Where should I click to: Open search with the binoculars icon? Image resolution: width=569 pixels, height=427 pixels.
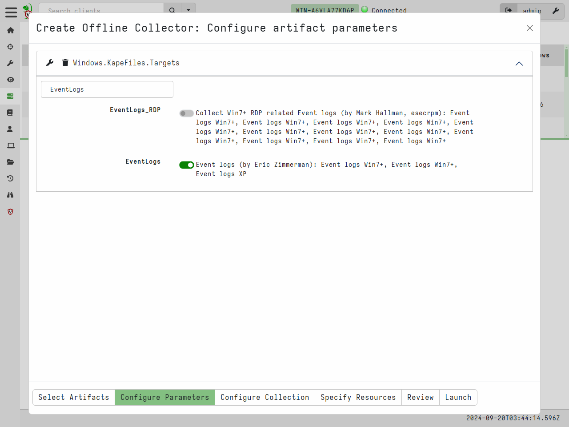tap(10, 195)
